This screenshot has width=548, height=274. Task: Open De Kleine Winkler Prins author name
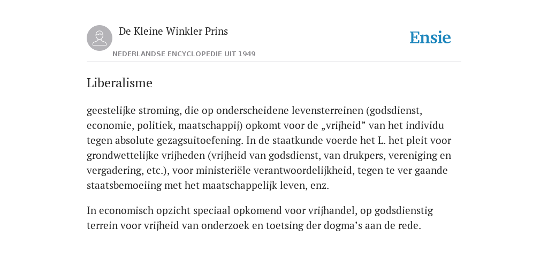pos(173,31)
